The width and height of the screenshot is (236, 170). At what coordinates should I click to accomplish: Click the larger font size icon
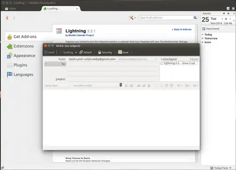click(x=132, y=85)
